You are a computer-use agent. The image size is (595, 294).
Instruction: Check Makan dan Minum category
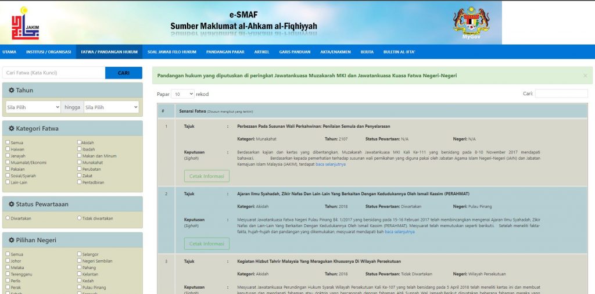click(x=79, y=156)
